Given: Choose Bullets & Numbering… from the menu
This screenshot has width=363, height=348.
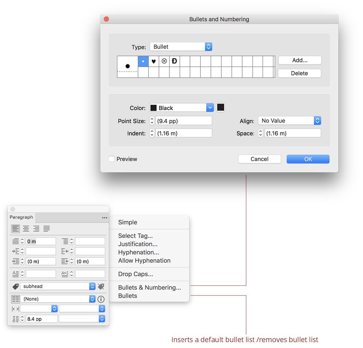Looking at the screenshot, I should tap(149, 288).
